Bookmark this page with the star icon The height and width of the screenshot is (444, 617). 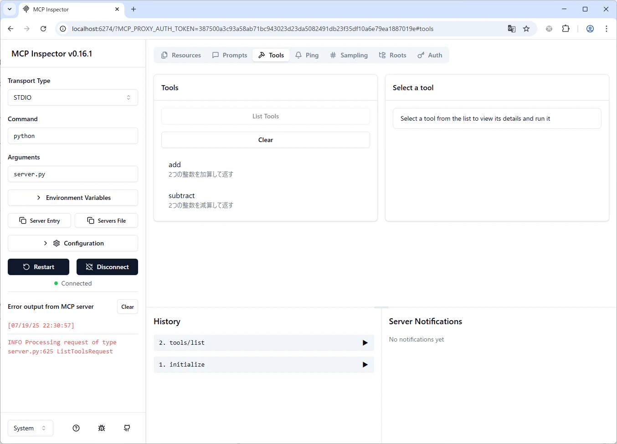[526, 29]
